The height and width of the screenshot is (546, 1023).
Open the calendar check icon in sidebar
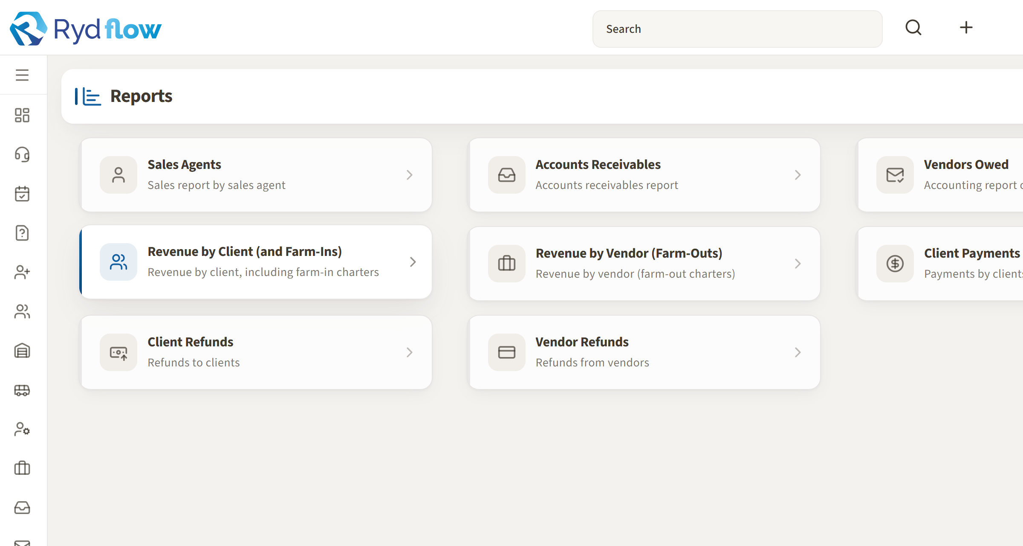coord(22,194)
